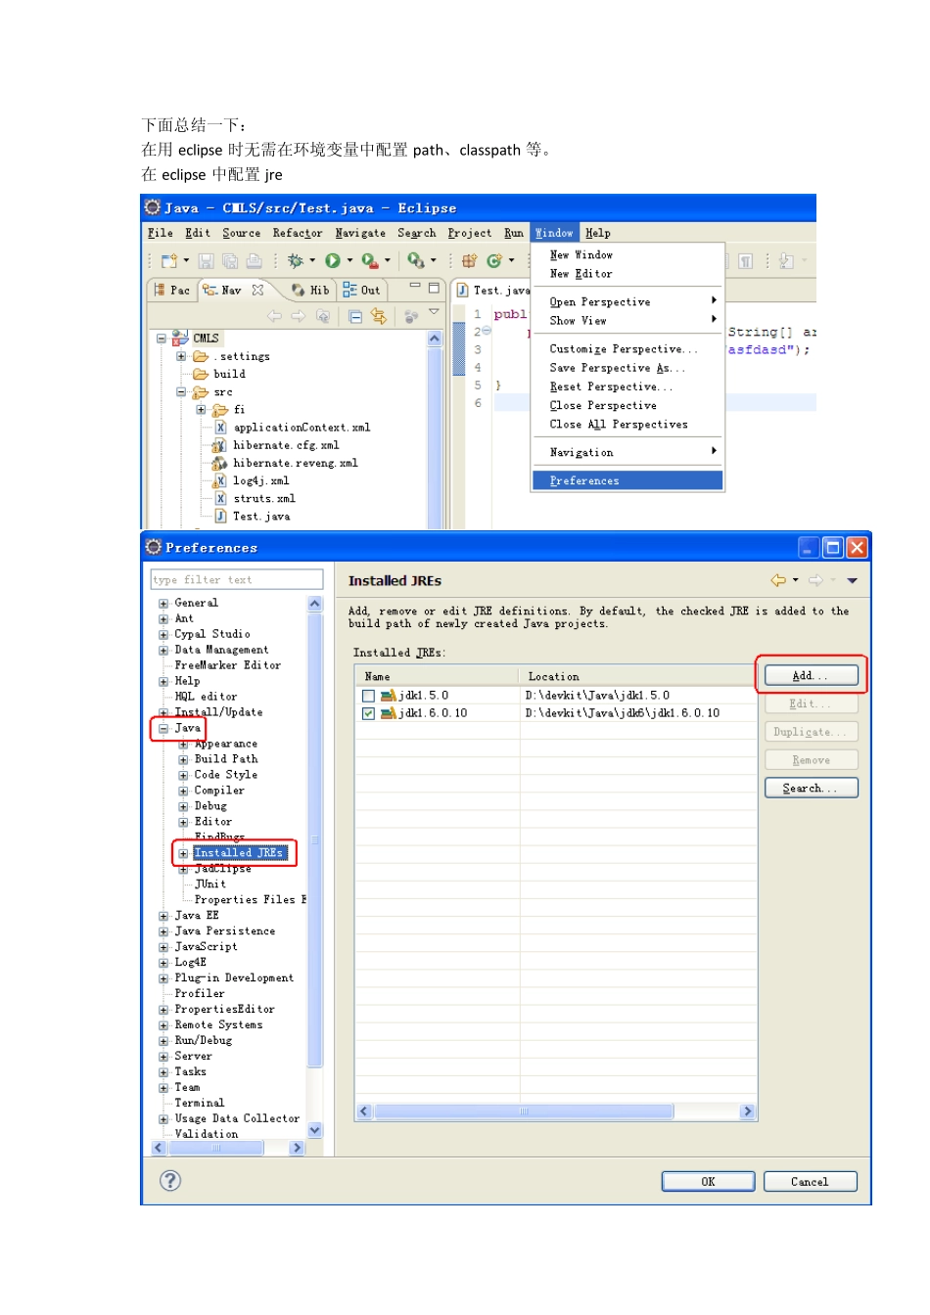
Task: Click the Test.java file icon in tree
Action: point(220,516)
